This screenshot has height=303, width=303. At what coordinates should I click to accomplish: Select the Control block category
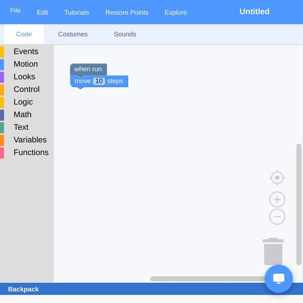click(27, 89)
